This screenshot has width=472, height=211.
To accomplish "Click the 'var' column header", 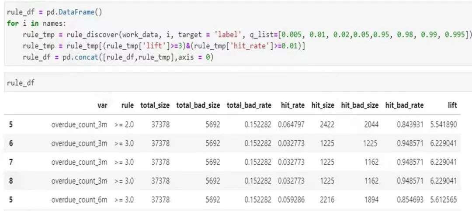I will [x=102, y=106].
